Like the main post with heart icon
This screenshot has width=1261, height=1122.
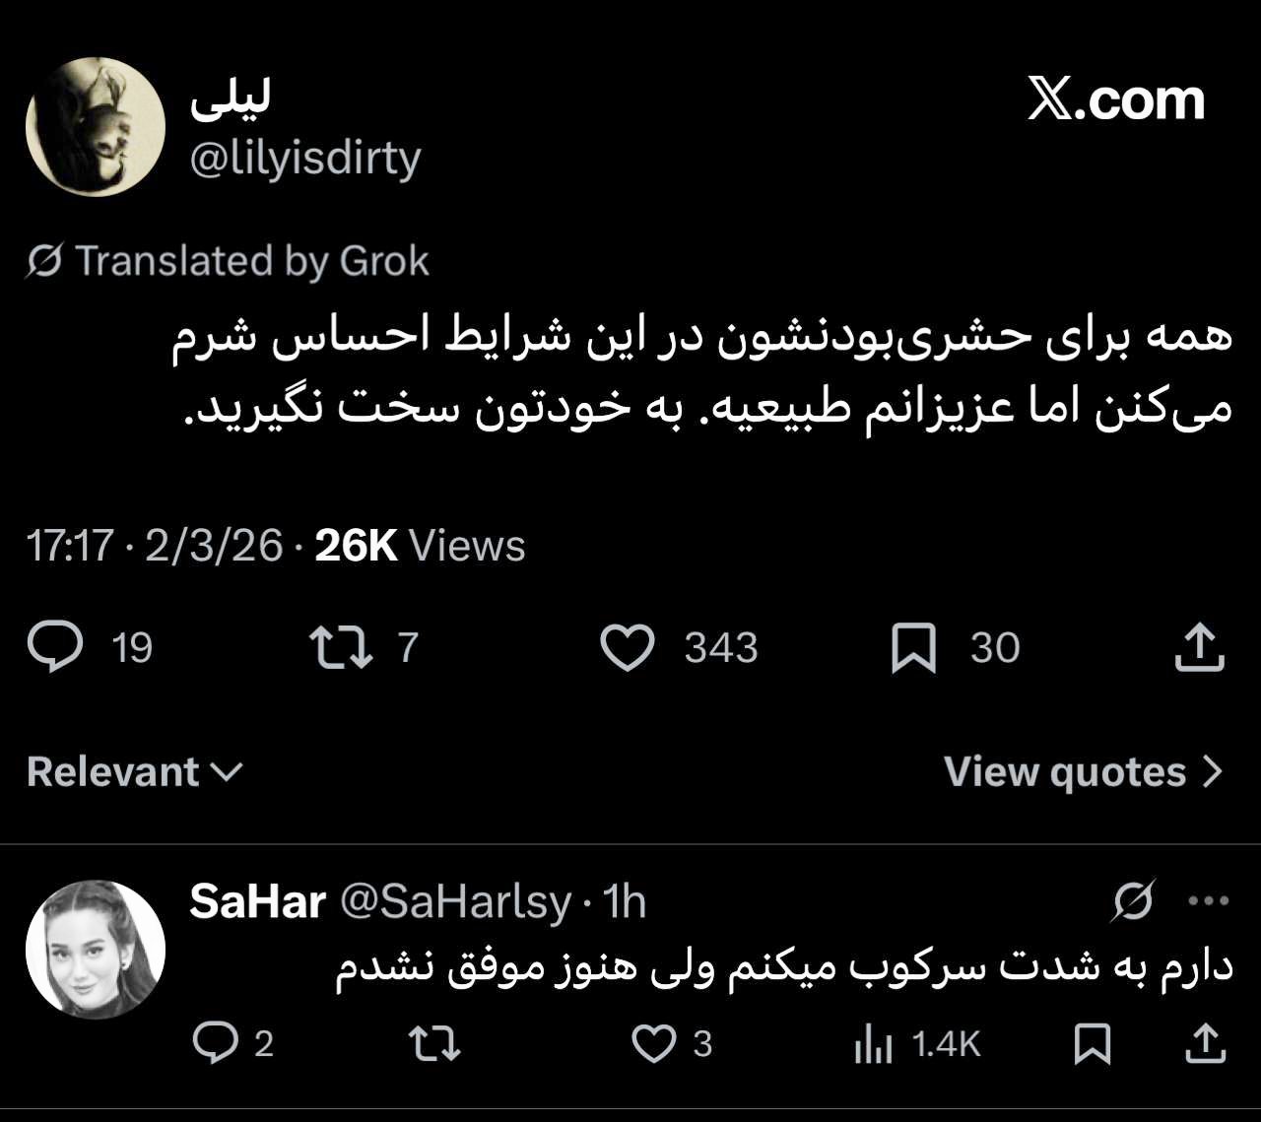(x=628, y=648)
